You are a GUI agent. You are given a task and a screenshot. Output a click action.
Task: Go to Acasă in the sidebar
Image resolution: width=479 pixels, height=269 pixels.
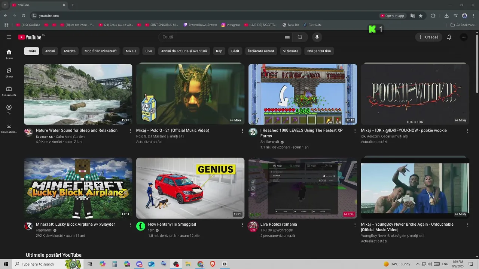point(9,54)
